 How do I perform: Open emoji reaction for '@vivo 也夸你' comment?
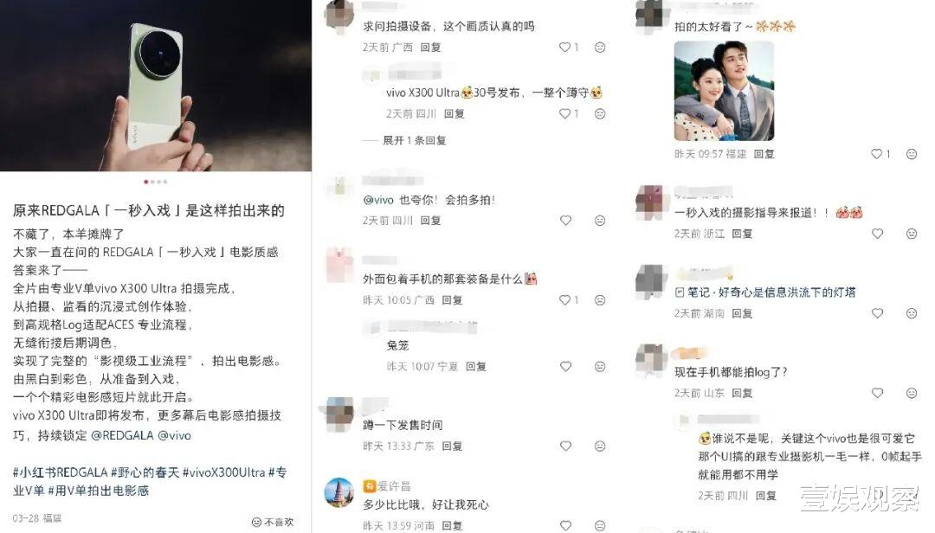click(x=600, y=221)
